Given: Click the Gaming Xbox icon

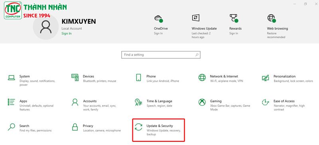Looking at the screenshot, I should [x=202, y=102].
